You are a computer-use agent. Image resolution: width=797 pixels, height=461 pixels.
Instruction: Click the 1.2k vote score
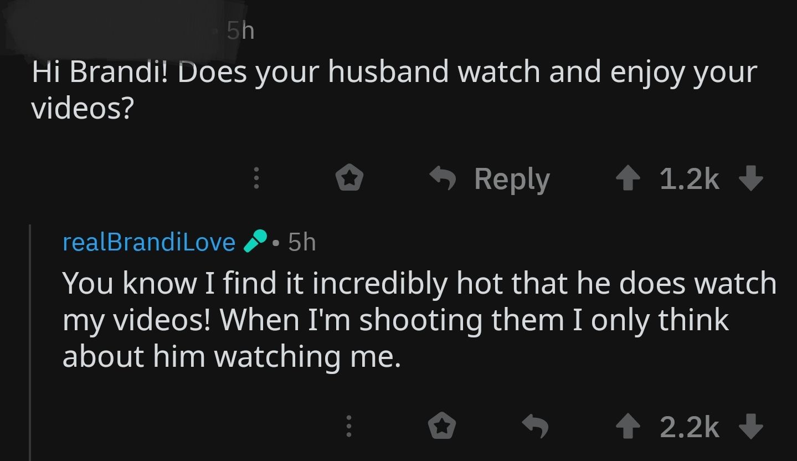tap(690, 180)
